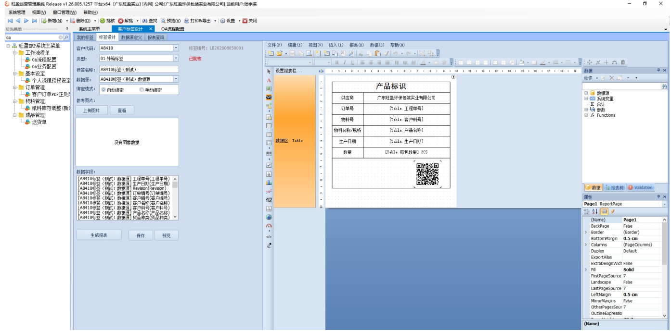Click the open report folder icon

[279, 53]
